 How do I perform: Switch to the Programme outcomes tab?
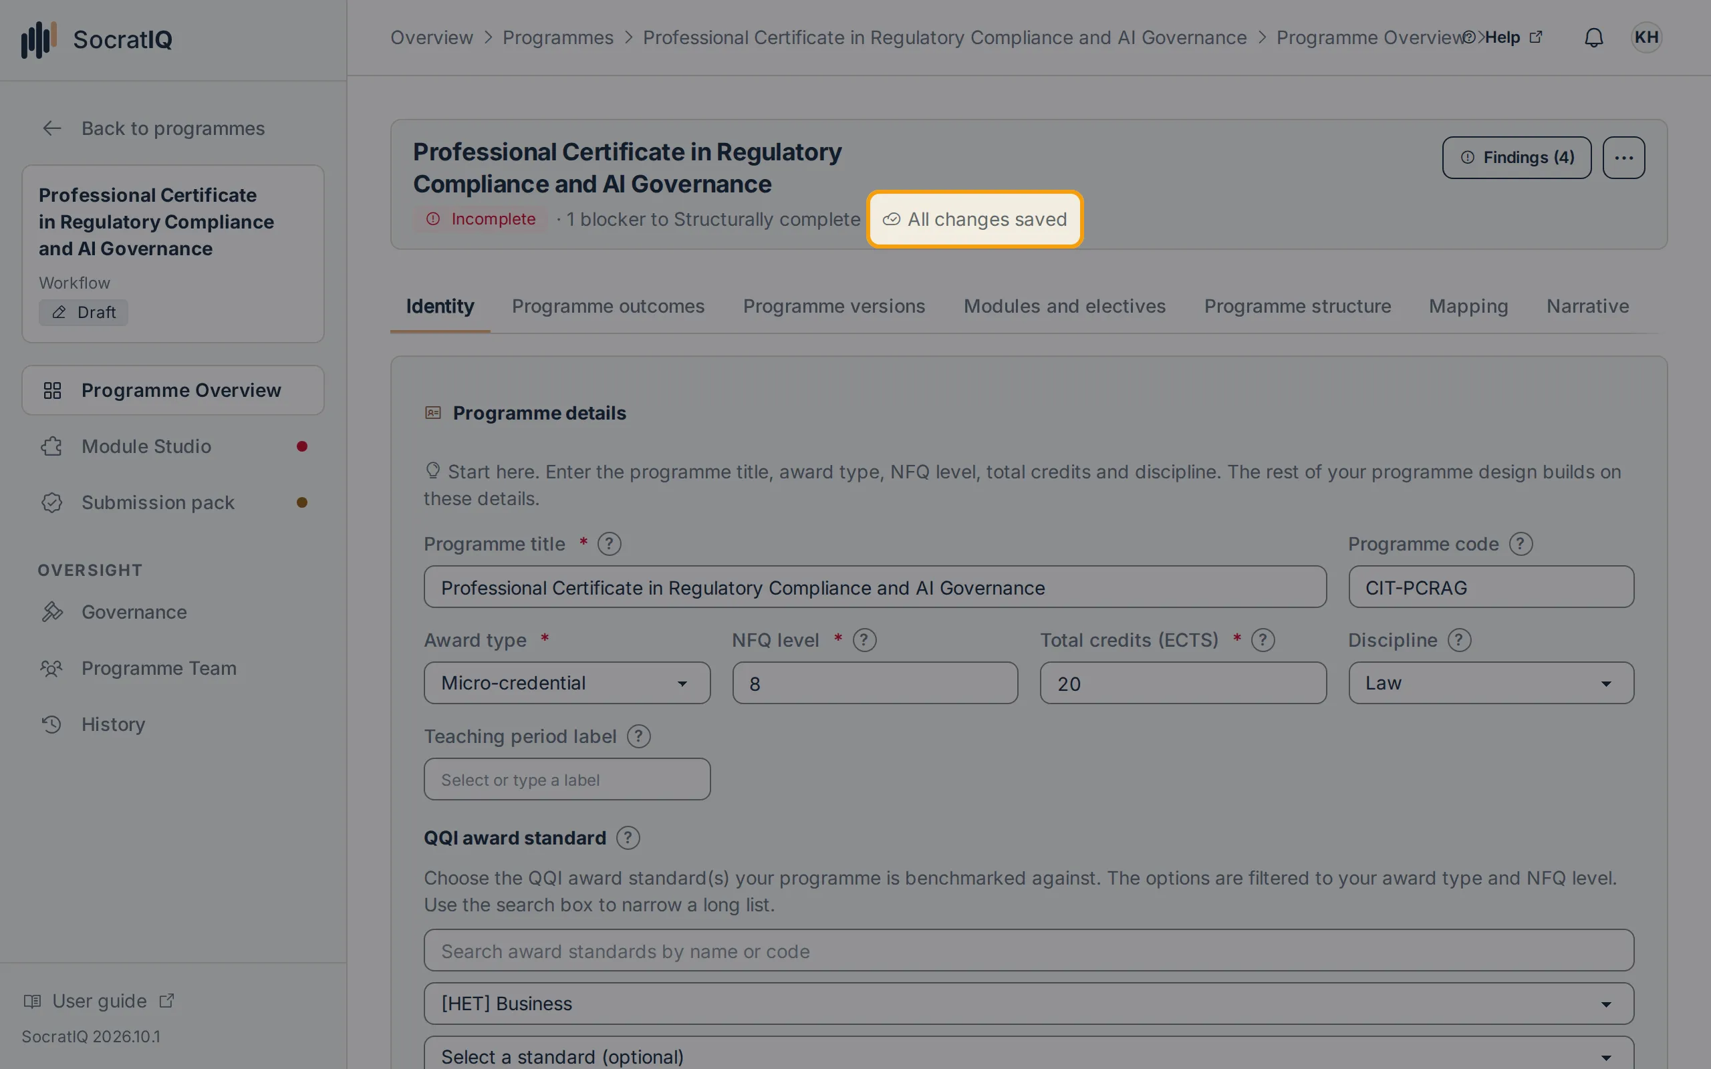608,306
